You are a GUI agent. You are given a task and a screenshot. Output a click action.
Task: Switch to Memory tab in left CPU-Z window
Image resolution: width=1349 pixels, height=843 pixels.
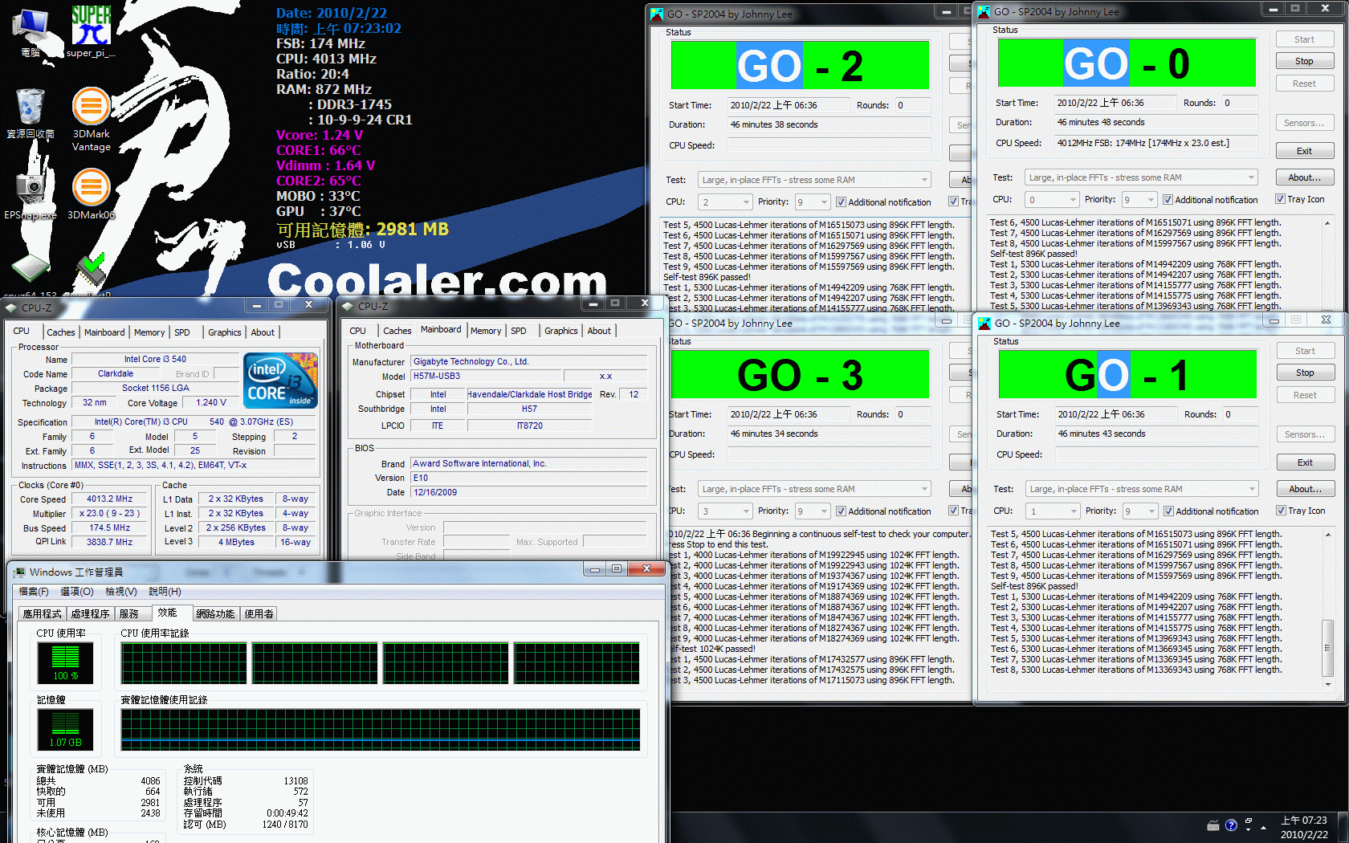(x=149, y=332)
